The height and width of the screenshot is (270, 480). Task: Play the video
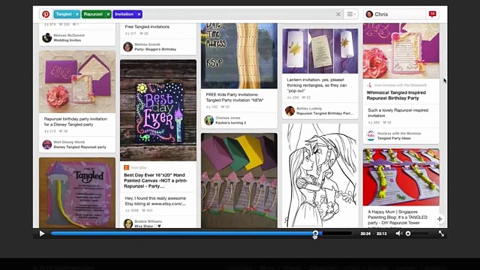(42, 234)
